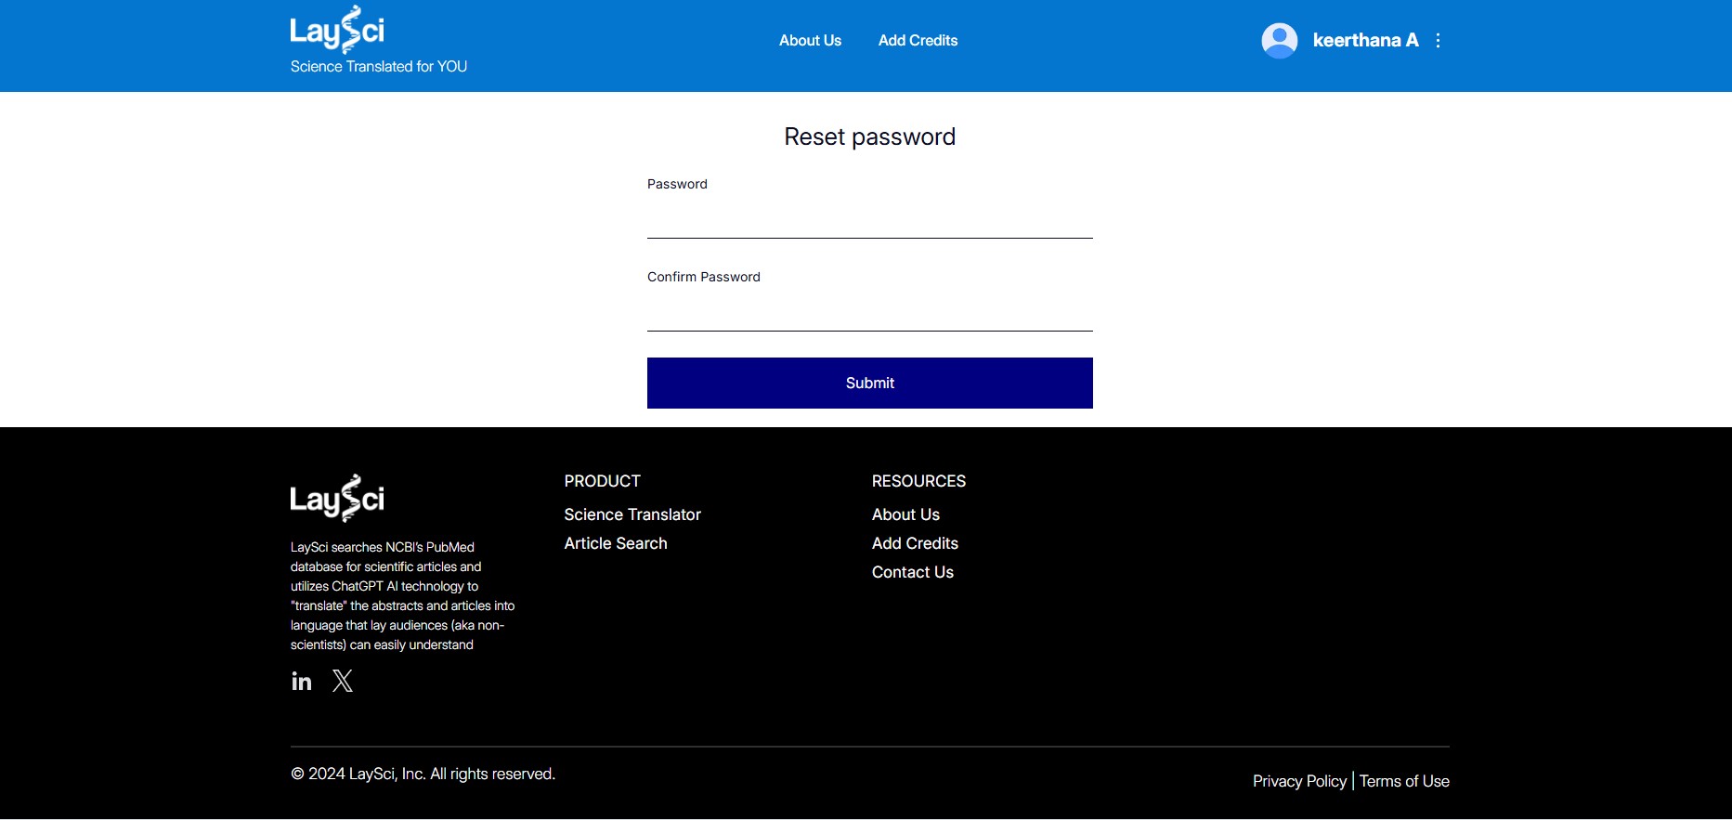The height and width of the screenshot is (820, 1732).
Task: Click the Reset password heading
Action: coord(870,137)
